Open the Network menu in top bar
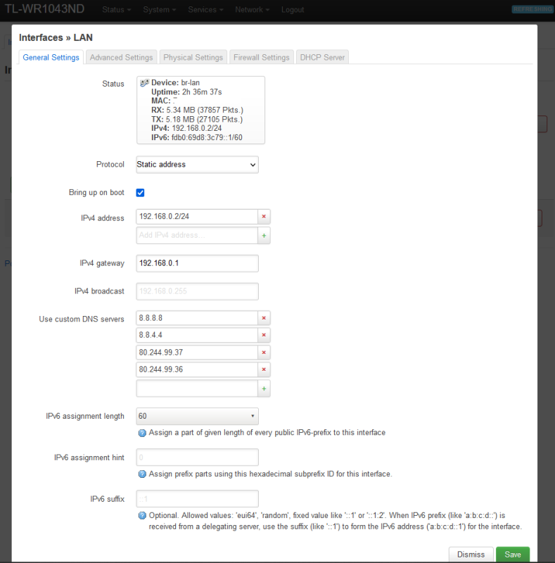555x563 pixels. click(x=252, y=10)
